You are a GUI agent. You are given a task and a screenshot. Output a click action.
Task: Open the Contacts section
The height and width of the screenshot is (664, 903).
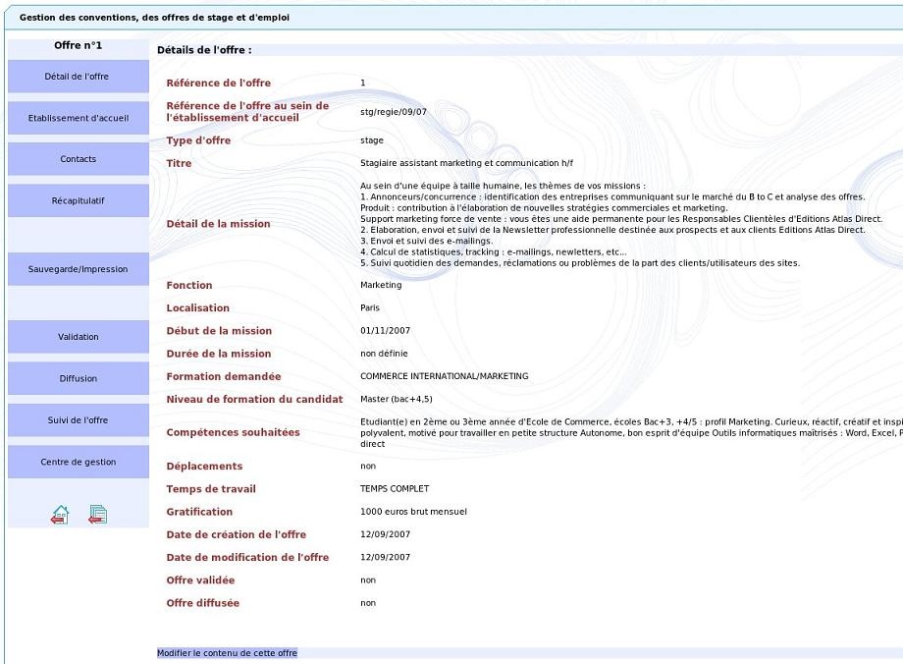tap(78, 159)
